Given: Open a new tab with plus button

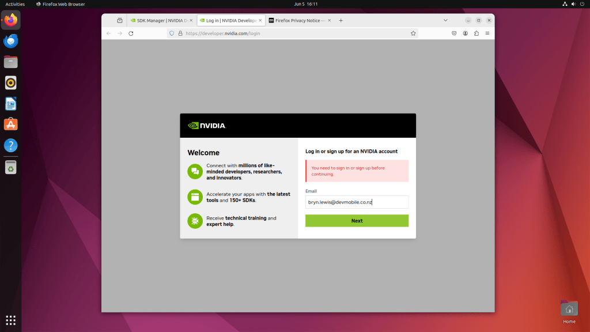Looking at the screenshot, I should pos(341,20).
